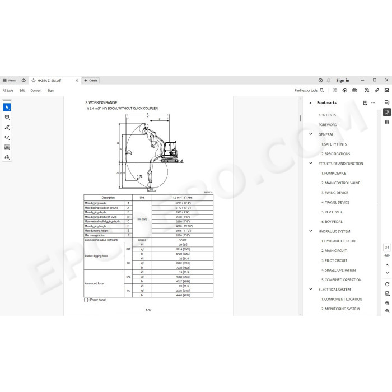Open notifications bell icon
The width and height of the screenshot is (392, 392).
tap(329, 80)
